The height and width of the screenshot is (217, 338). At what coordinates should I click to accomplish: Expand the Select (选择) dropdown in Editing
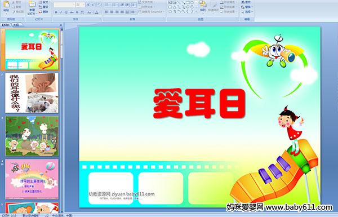247,12
